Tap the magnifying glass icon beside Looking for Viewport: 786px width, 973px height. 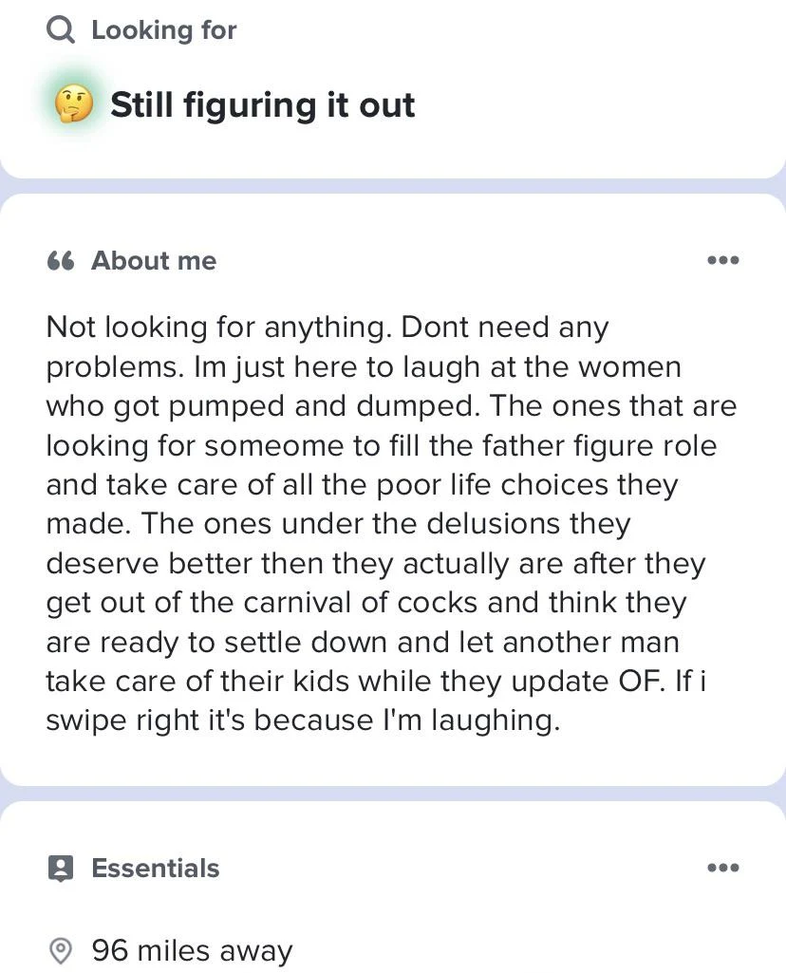(61, 30)
